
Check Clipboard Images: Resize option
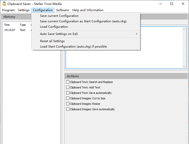point(68,104)
